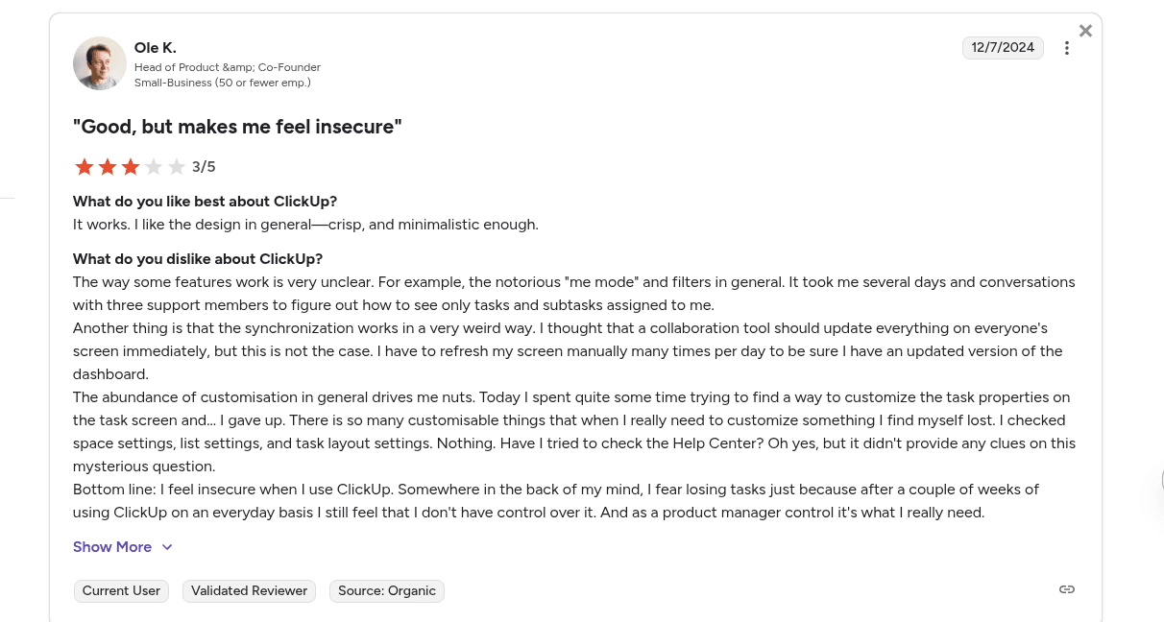This screenshot has height=622, width=1164.
Task: Click the copy review link icon
Action: tap(1066, 589)
